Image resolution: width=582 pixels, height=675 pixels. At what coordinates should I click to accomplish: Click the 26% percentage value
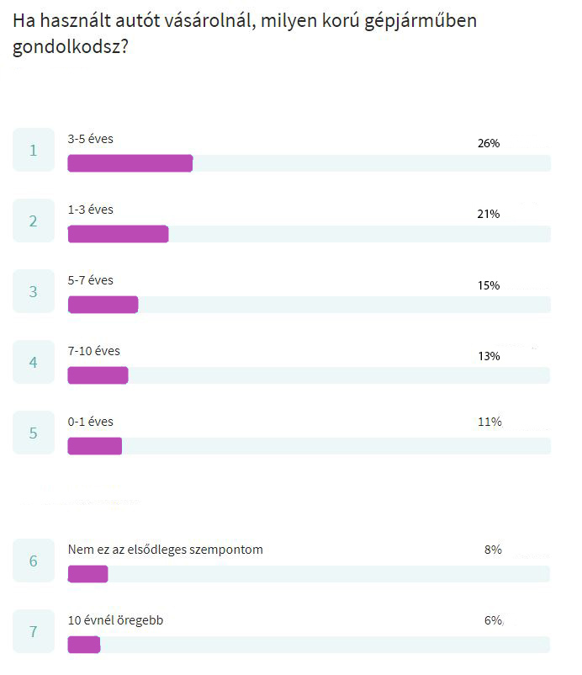(x=488, y=143)
